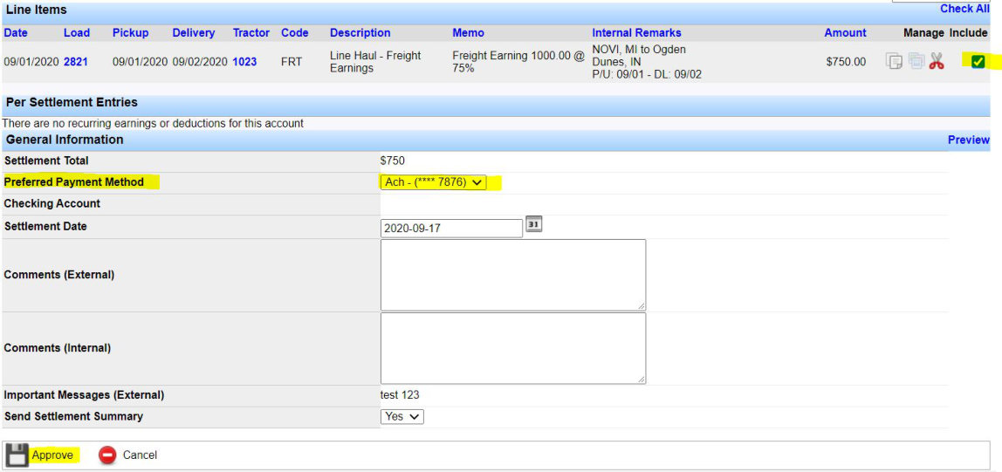Select the 09/02/2020 delivery date cell
Viewport: 1002px width, 472px height.
click(x=200, y=62)
